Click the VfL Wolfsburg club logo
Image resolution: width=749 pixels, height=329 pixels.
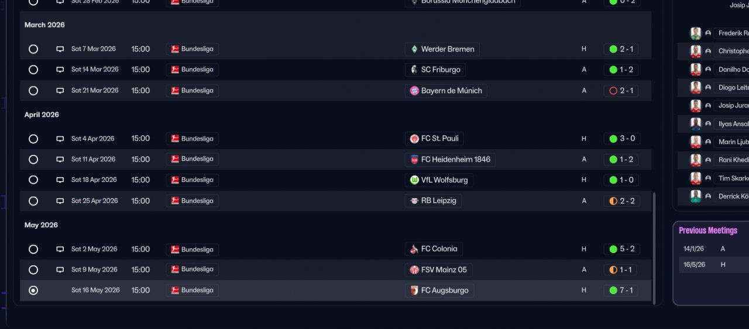[x=414, y=180]
